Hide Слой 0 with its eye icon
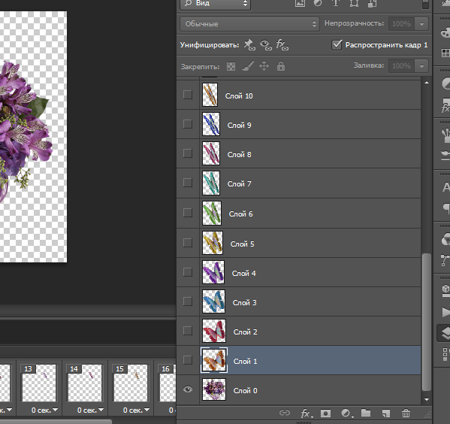The image size is (450, 424). pos(188,389)
